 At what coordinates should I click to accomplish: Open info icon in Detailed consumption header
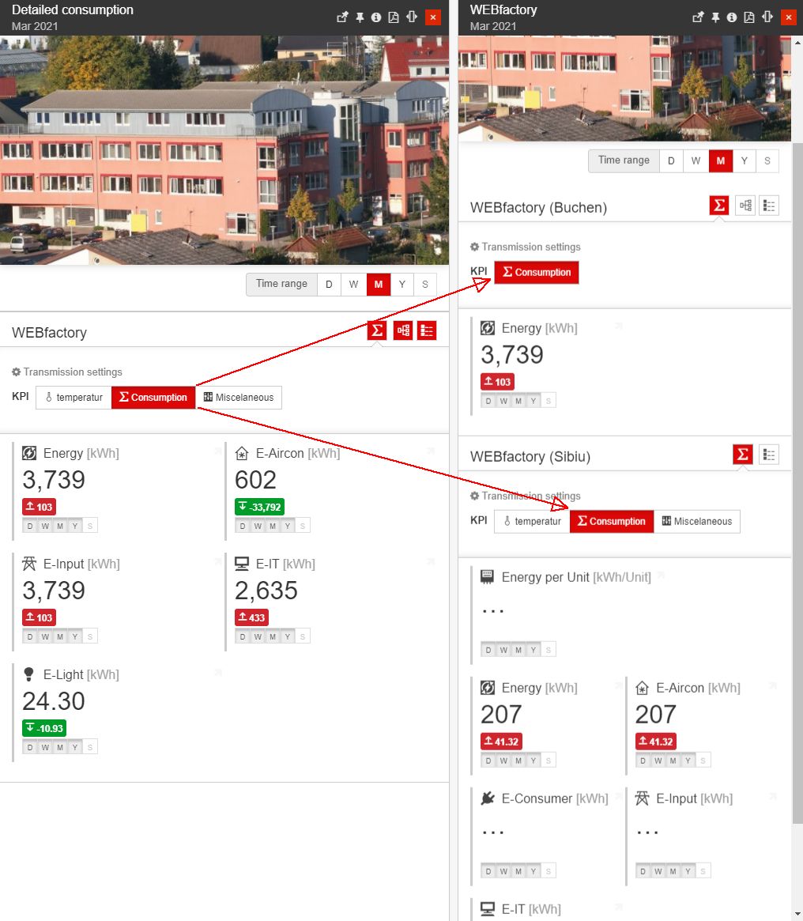[x=376, y=17]
